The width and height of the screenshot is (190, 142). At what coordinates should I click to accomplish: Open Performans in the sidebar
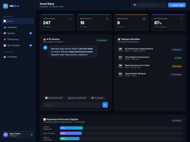pos(18,39)
